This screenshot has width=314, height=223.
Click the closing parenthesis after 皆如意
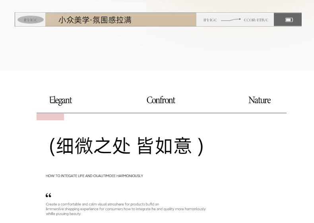[x=200, y=146]
